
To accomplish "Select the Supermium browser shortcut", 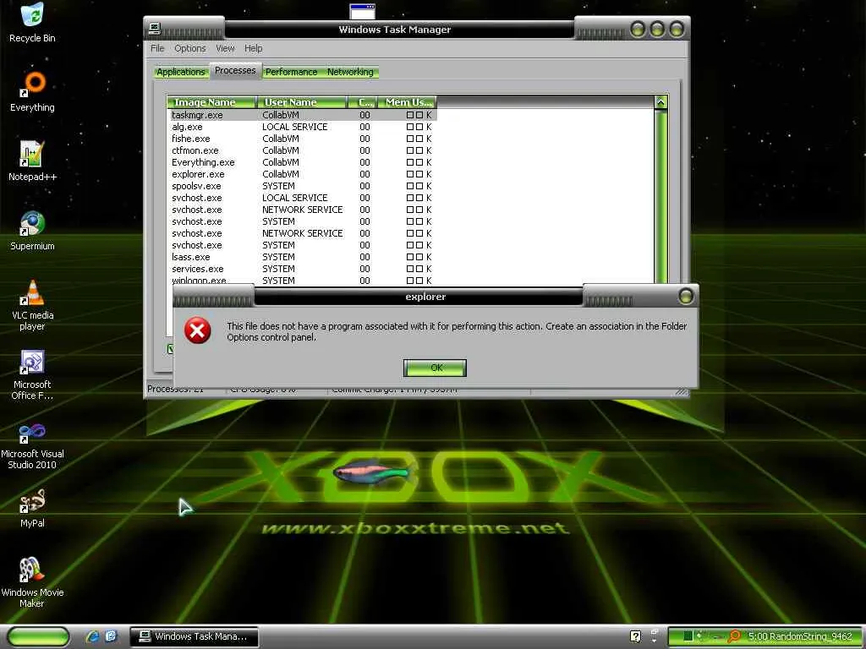I will (x=32, y=231).
